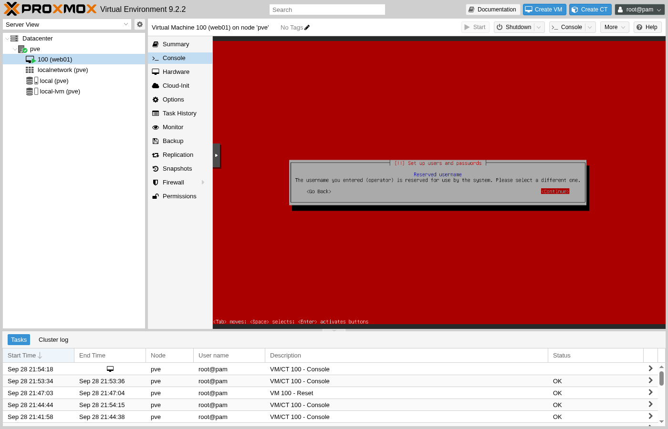Viewport: 668px width, 429px height.
Task: Click the Hardware monitor icon
Action: [156, 72]
